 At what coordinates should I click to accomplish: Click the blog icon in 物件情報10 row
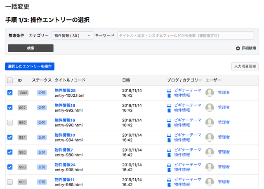pos(169,135)
